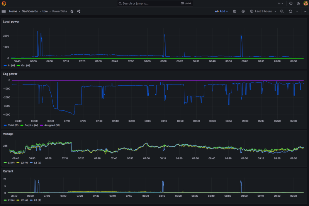The height and width of the screenshot is (206, 309).
Task: Open dashboard settings gear
Action: coord(243,11)
